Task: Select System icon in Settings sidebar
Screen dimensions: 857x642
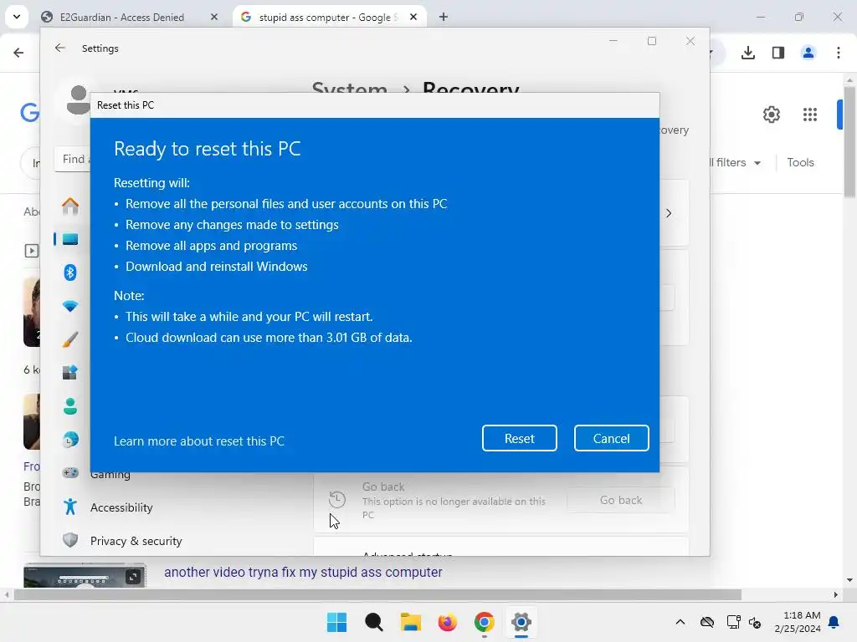Action: [70, 239]
